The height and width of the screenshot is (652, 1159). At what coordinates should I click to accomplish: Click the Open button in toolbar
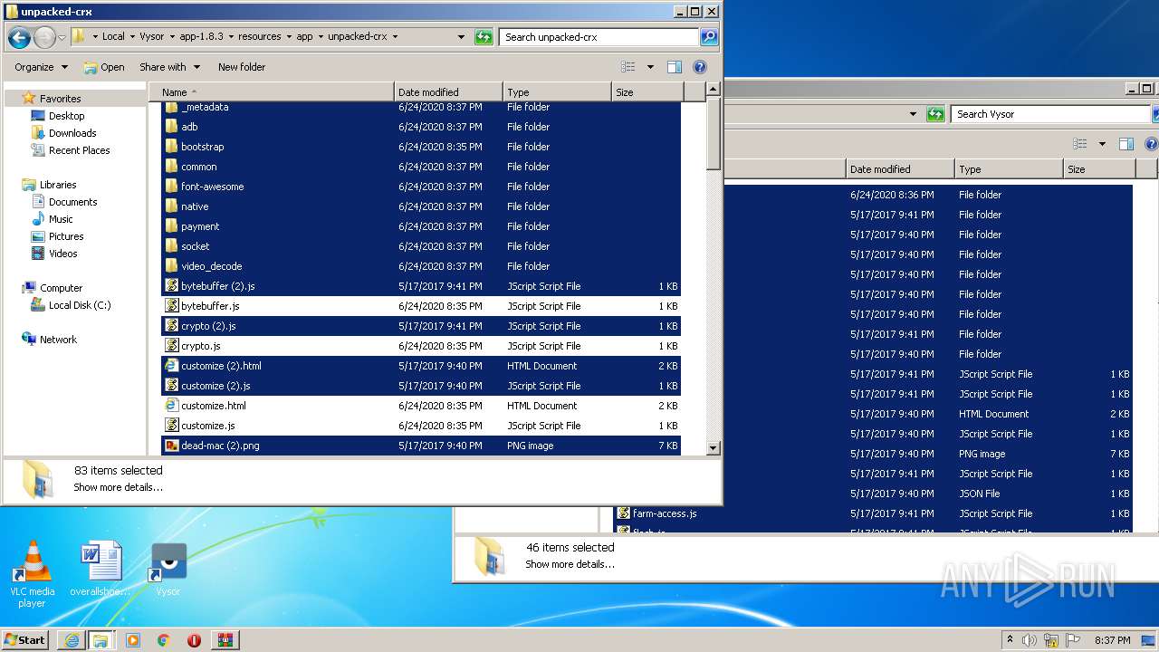104,67
